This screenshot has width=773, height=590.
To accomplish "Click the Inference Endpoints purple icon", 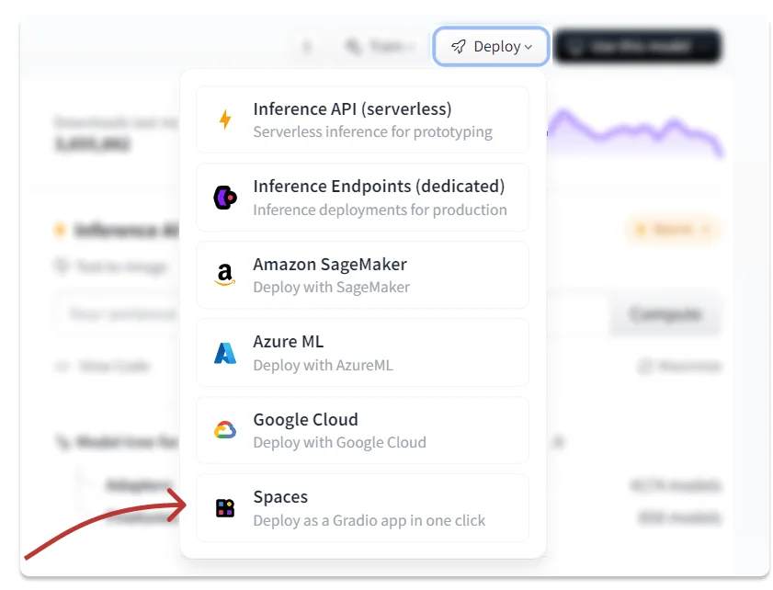I will click(225, 197).
